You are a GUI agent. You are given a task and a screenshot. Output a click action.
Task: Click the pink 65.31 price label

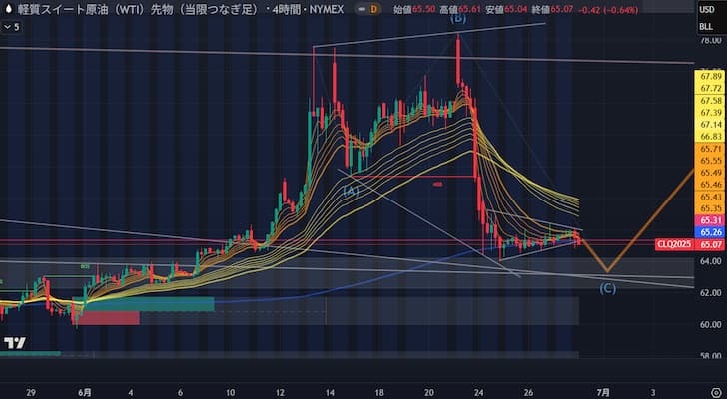click(x=711, y=220)
